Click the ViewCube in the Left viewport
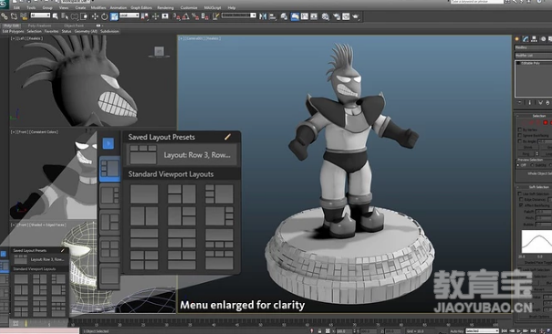 pos(159,52)
